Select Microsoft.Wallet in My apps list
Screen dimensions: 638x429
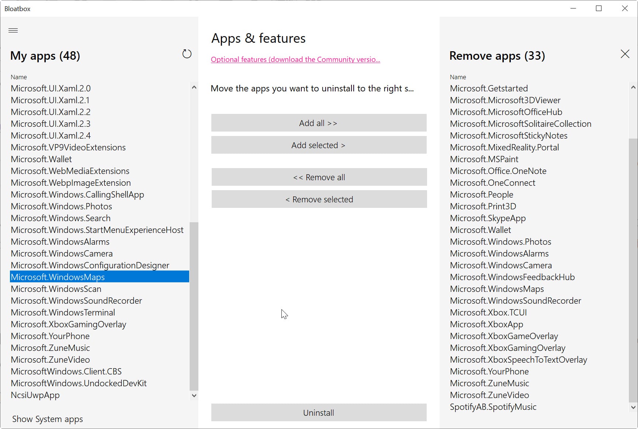(x=100, y=159)
